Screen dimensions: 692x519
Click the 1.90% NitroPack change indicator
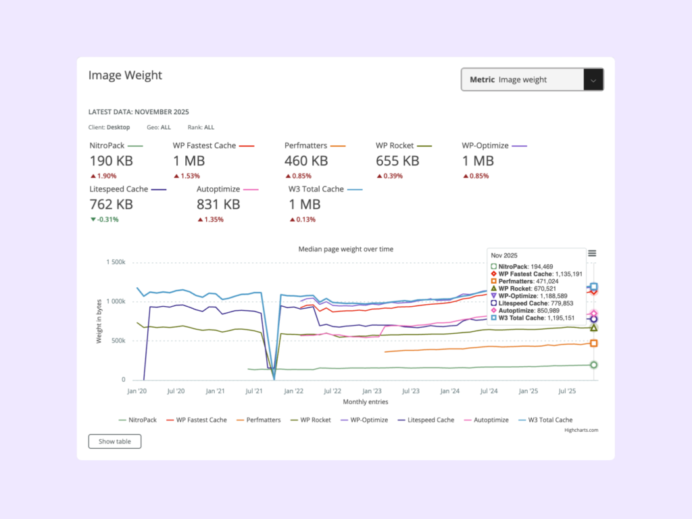point(103,176)
